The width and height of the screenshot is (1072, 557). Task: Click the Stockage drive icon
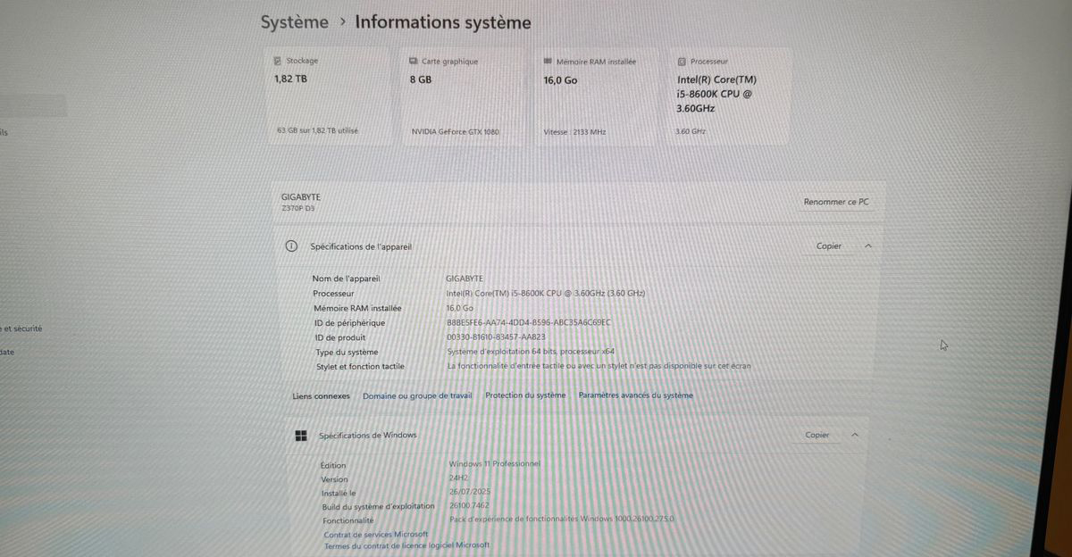click(x=278, y=62)
